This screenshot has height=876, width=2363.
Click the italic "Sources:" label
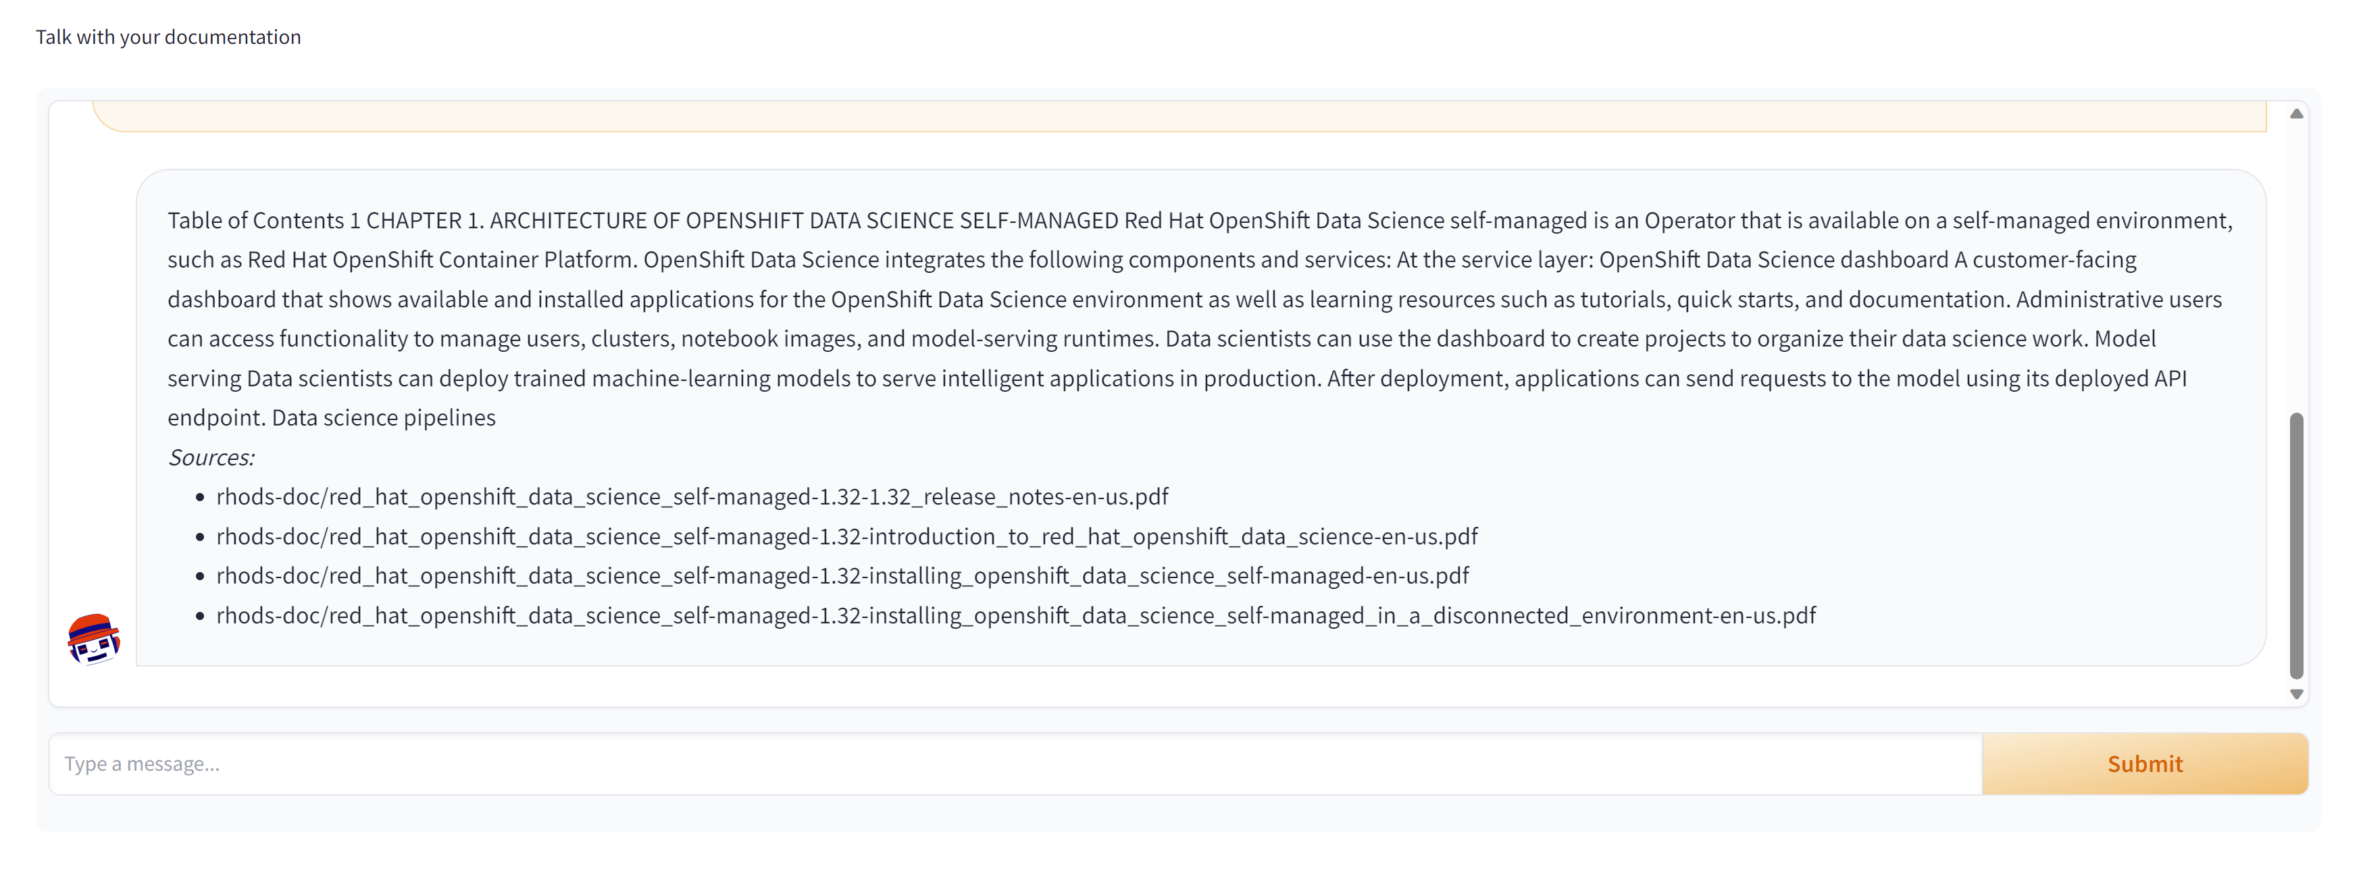point(211,458)
